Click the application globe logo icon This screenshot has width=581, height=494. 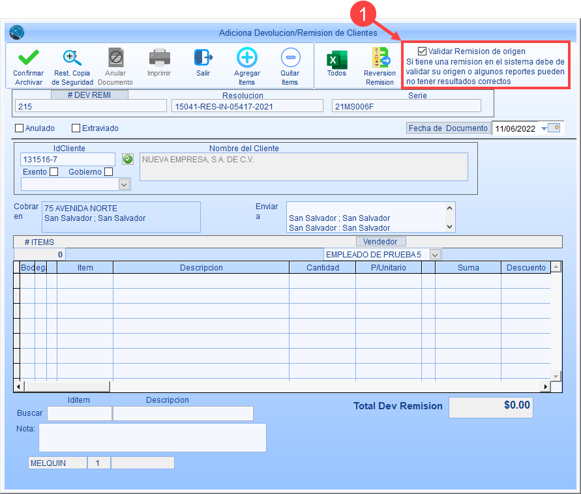click(x=17, y=33)
